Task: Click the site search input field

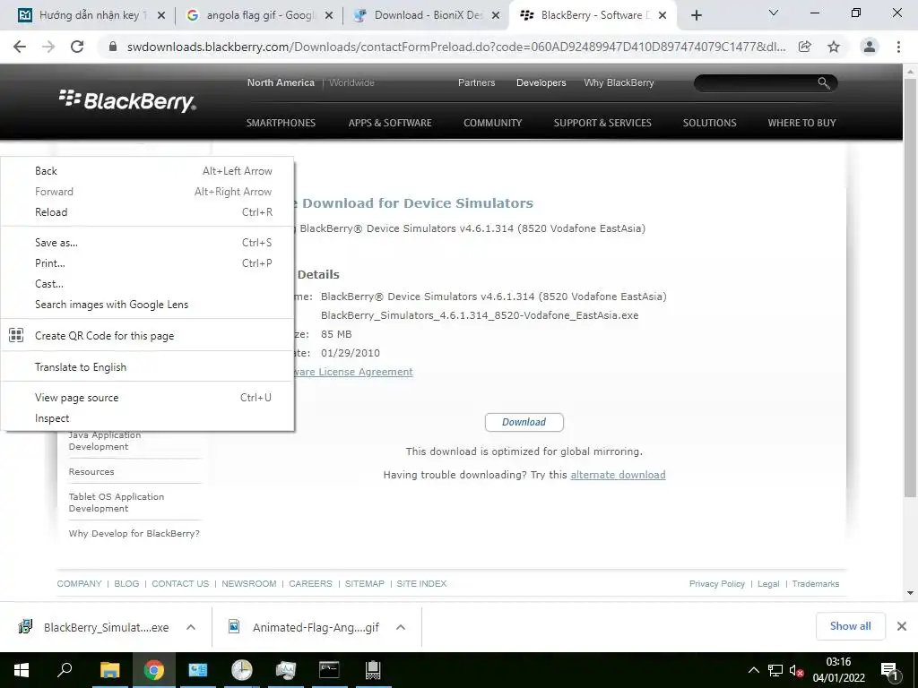Action: click(x=755, y=83)
